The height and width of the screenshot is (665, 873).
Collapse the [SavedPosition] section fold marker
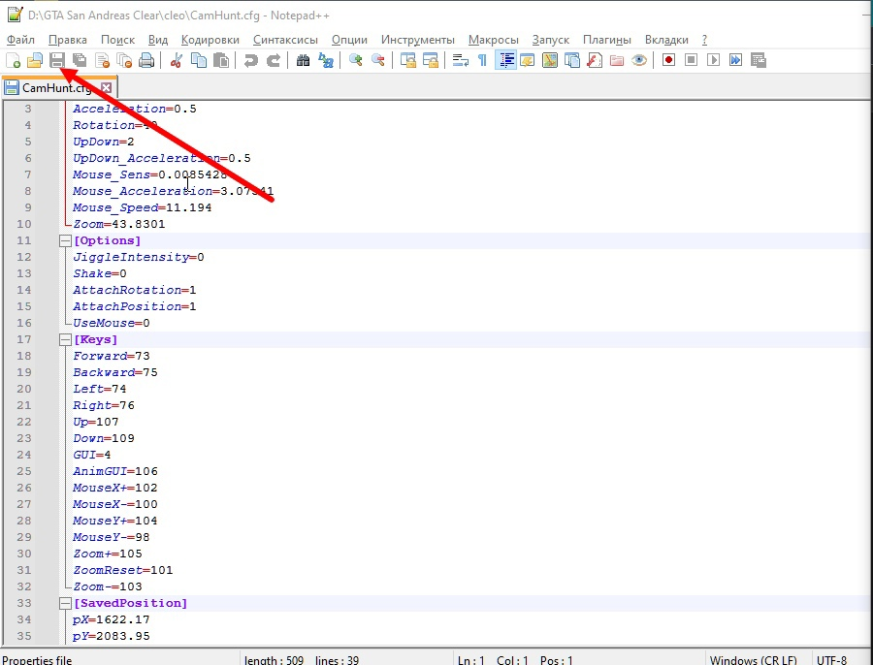(x=65, y=603)
